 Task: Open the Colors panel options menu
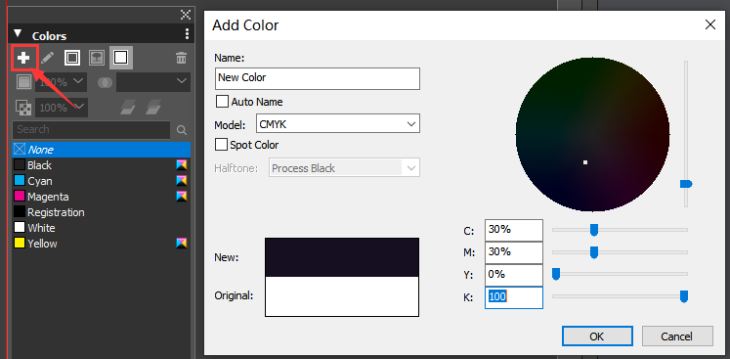(x=187, y=34)
